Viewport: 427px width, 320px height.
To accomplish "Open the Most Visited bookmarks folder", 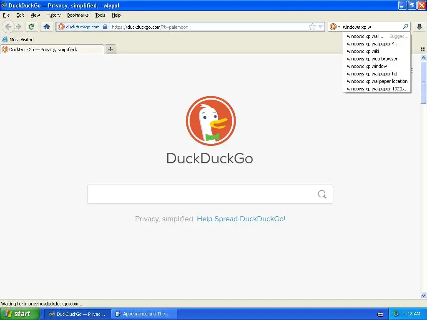I will point(18,40).
